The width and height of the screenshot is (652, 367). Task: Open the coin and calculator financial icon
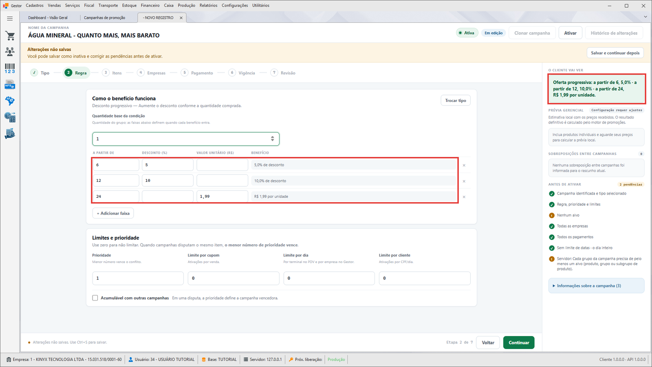(10, 117)
